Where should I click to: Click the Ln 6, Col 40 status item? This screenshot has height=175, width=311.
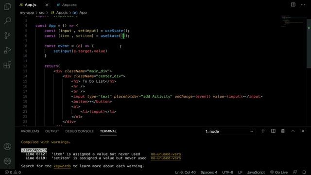coord(185,172)
